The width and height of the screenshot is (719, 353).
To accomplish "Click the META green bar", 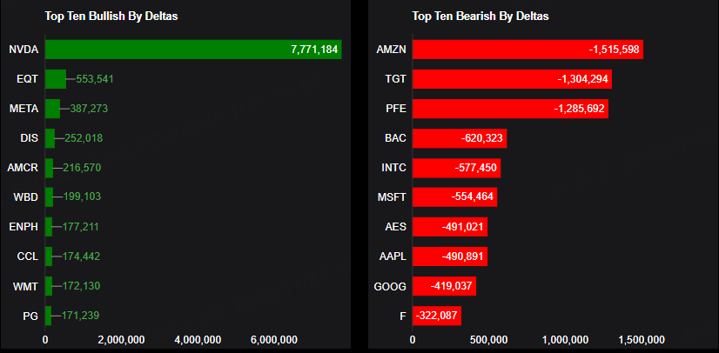I will 52,109.
